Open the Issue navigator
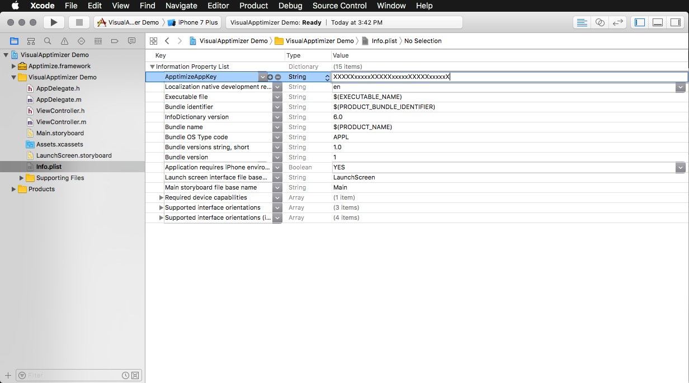The height and width of the screenshot is (383, 689). [x=65, y=41]
